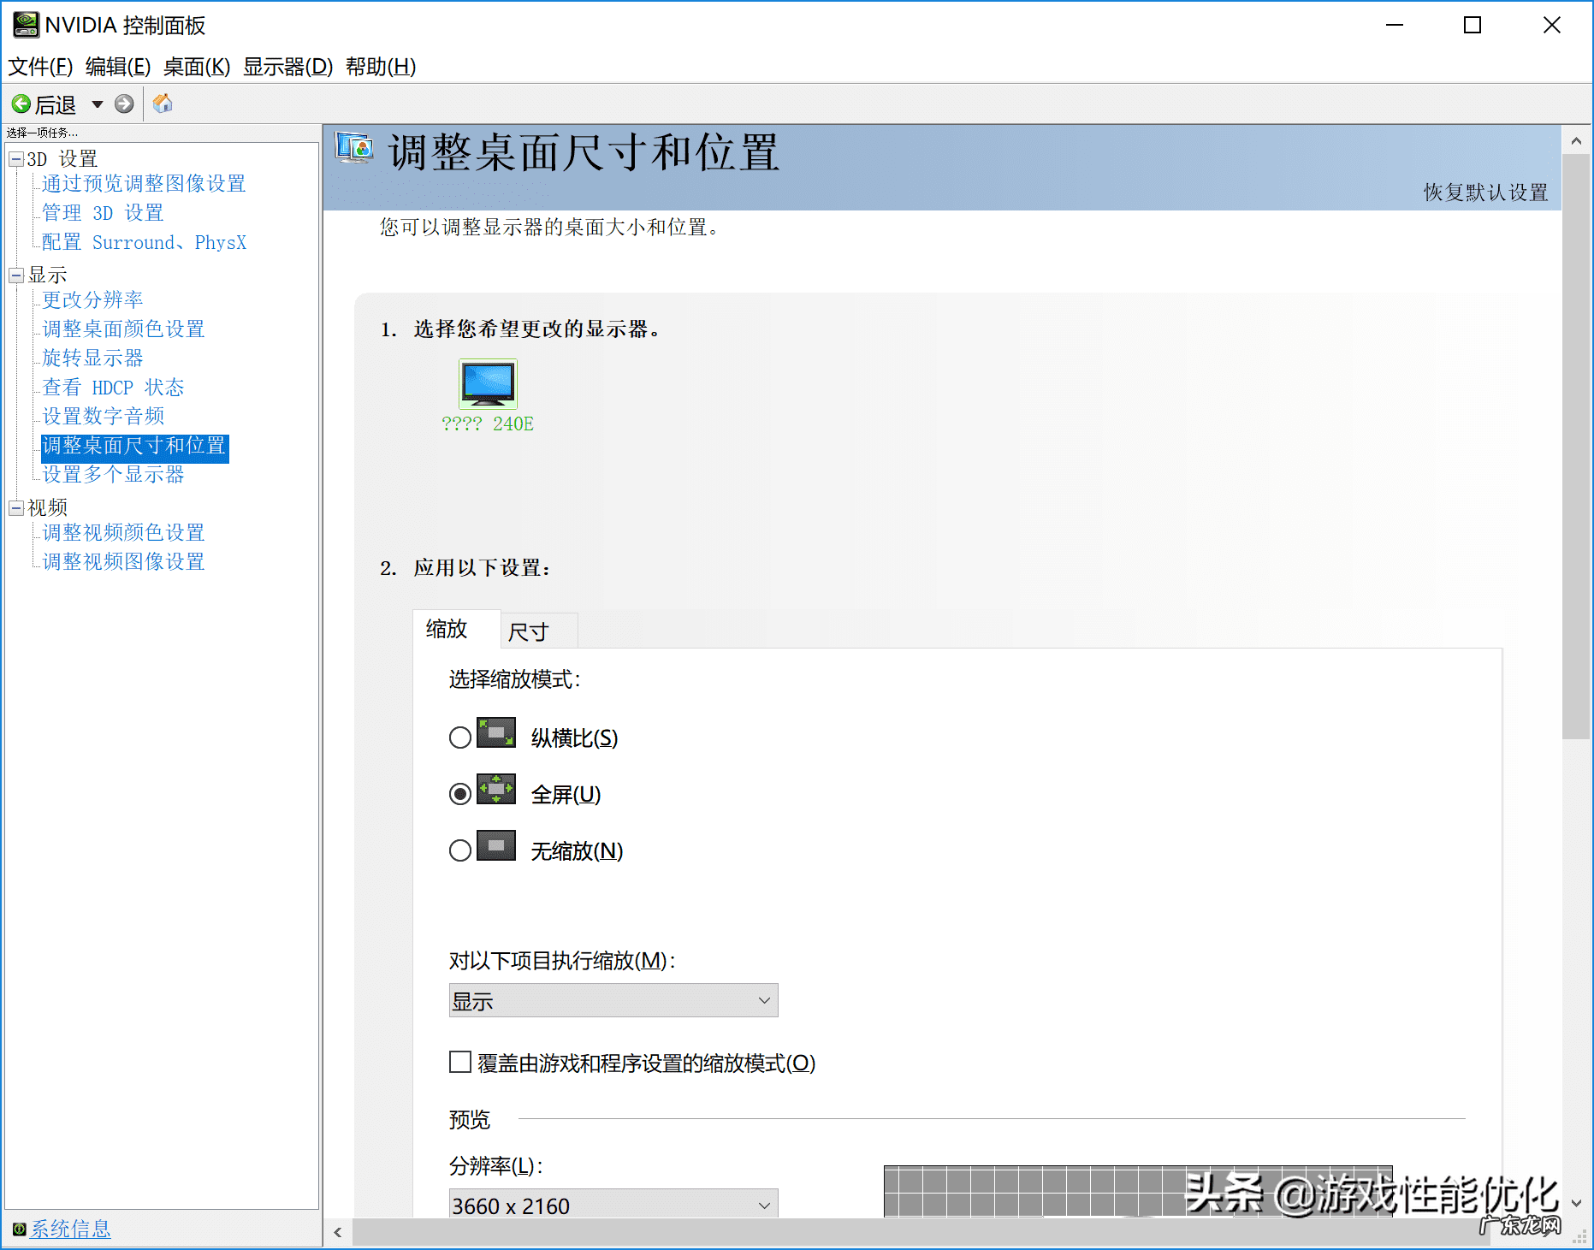
Task: Open the 系统信息 link
Action: tap(68, 1229)
